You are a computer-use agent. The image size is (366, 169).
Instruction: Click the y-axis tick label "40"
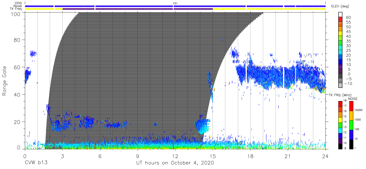[17, 94]
